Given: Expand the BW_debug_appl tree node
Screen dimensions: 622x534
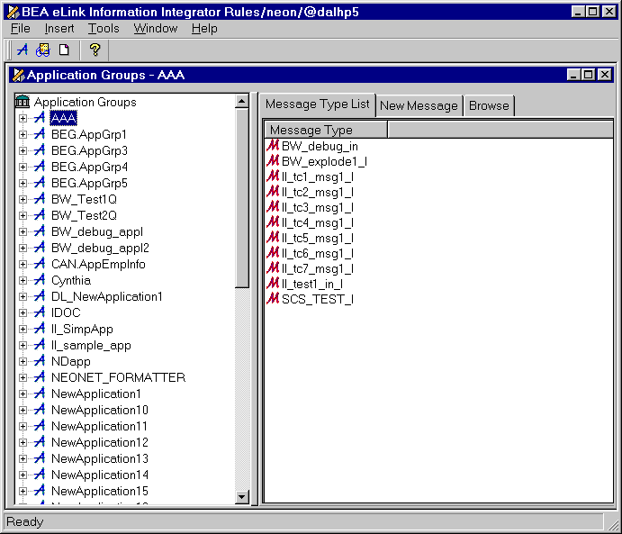Looking at the screenshot, I should 23,231.
